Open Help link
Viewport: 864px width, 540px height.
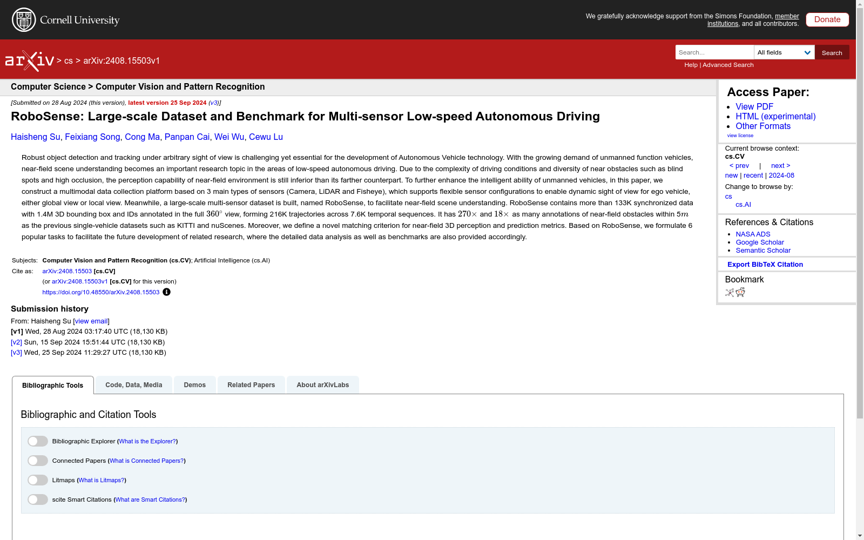(x=691, y=65)
